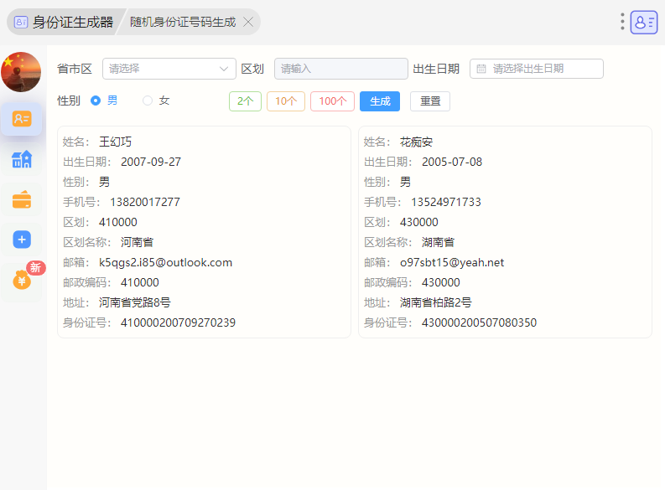Click the calendar icon in the birth date field
The width and height of the screenshot is (665, 490).
(x=481, y=69)
